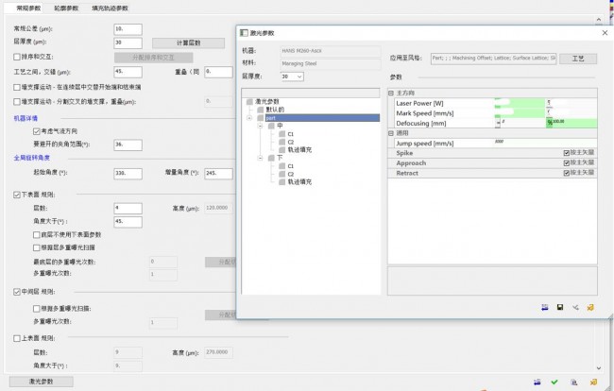
Task: Uncheck the 考虑气流方向 checkbox
Action: point(36,130)
